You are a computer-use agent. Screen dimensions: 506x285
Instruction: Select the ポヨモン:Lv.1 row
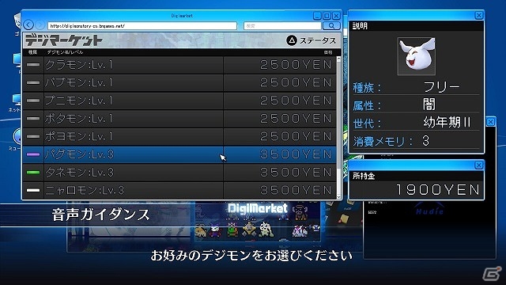coord(179,136)
